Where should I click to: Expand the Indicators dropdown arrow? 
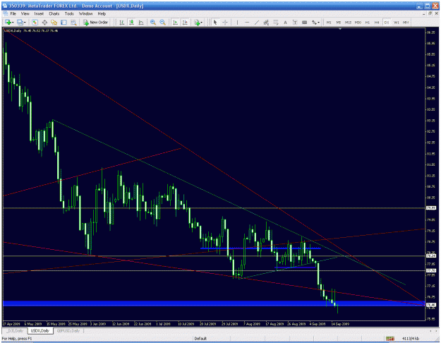pos(202,23)
